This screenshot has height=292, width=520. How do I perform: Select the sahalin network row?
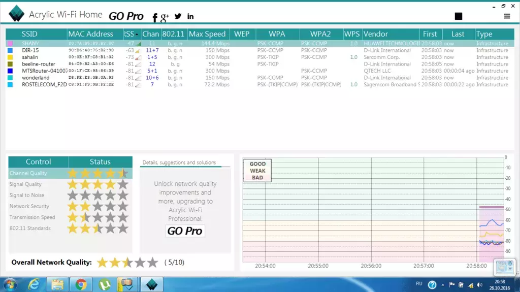[x=259, y=57]
